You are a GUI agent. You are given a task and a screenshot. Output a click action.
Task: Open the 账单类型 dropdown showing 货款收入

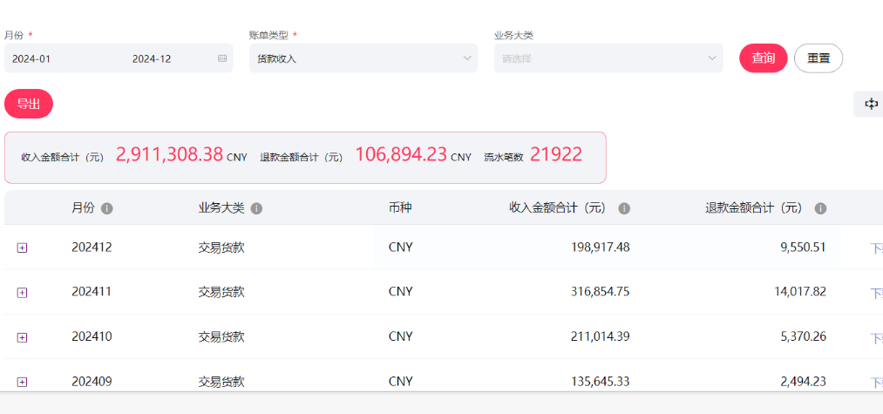click(363, 58)
